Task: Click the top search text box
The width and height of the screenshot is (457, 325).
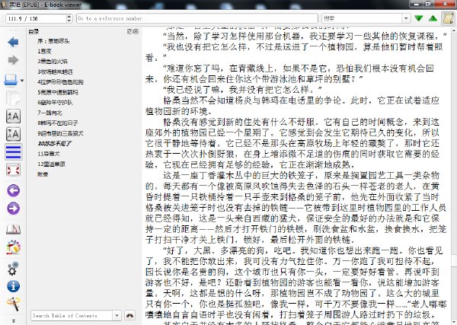Action: point(363,18)
